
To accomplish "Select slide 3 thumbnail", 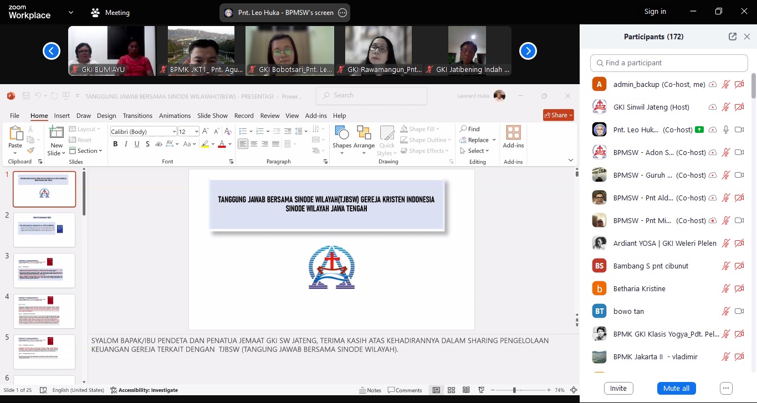I will coord(44,271).
